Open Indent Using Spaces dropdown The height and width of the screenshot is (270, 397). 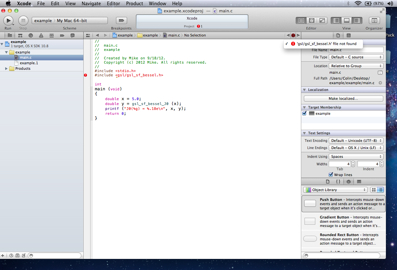click(x=356, y=157)
